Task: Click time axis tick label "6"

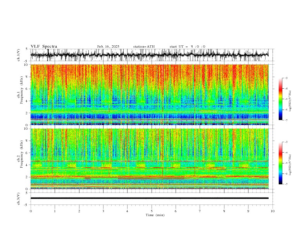Action: [x=176, y=211]
